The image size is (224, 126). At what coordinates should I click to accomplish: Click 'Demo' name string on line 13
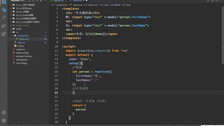84,59
